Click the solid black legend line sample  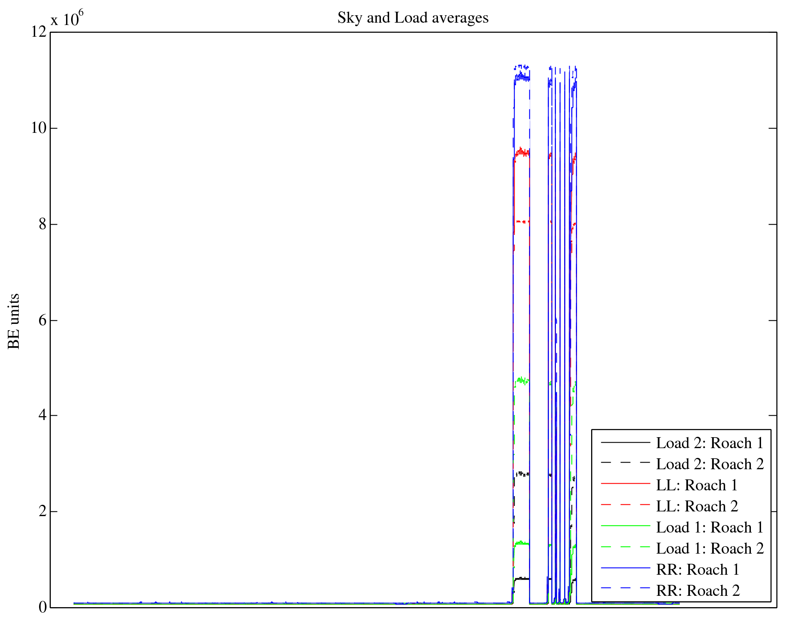[625, 442]
